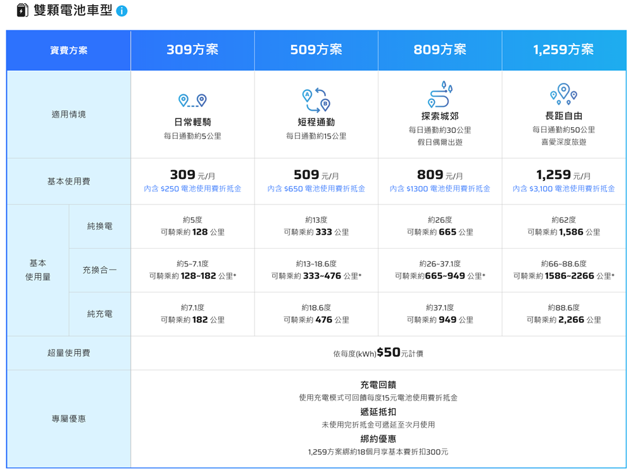Image resolution: width=633 pixels, height=472 pixels.
Task: Click the 日常輕騎 two-pin route icon
Action: (192, 100)
